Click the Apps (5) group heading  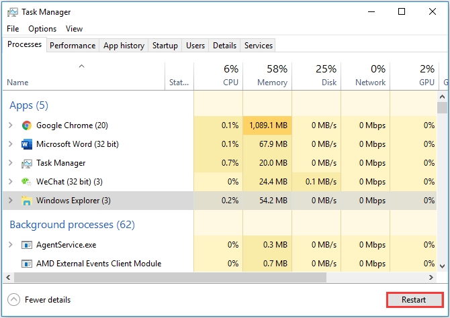[x=29, y=105]
